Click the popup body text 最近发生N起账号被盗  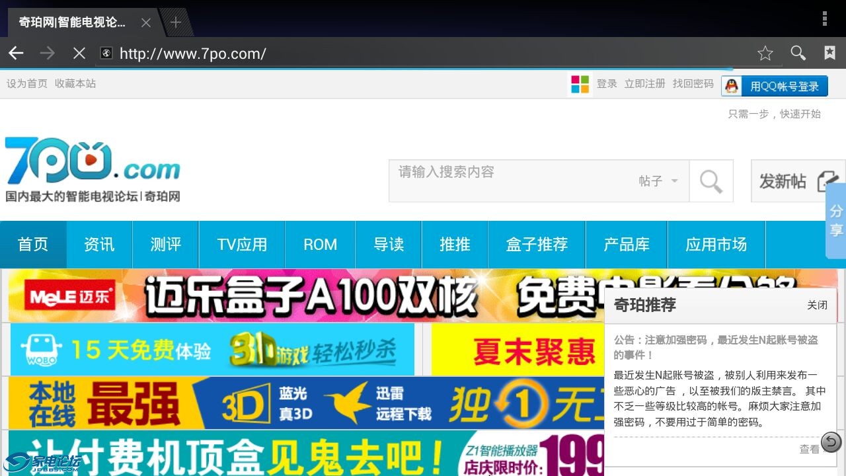click(x=720, y=399)
